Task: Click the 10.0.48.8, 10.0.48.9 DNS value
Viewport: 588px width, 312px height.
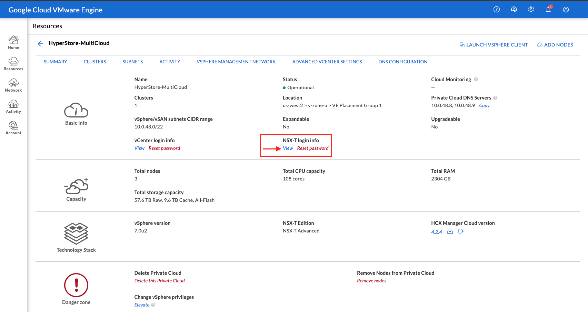Action: [x=453, y=105]
